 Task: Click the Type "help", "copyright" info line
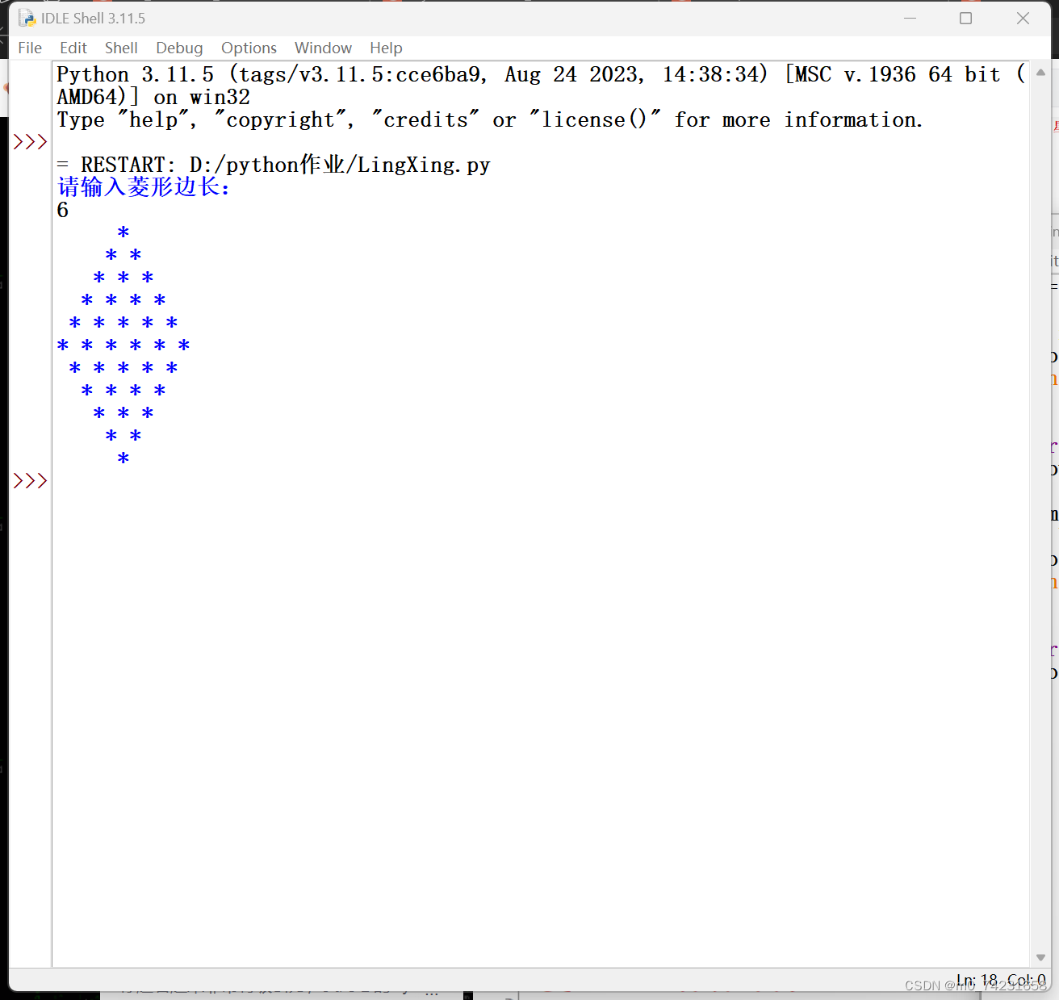(489, 119)
